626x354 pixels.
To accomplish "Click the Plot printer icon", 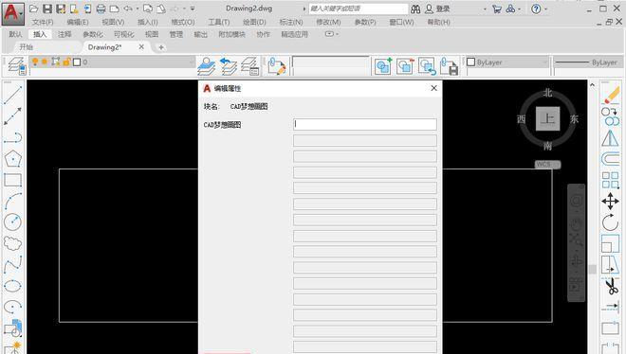I will click(101, 9).
